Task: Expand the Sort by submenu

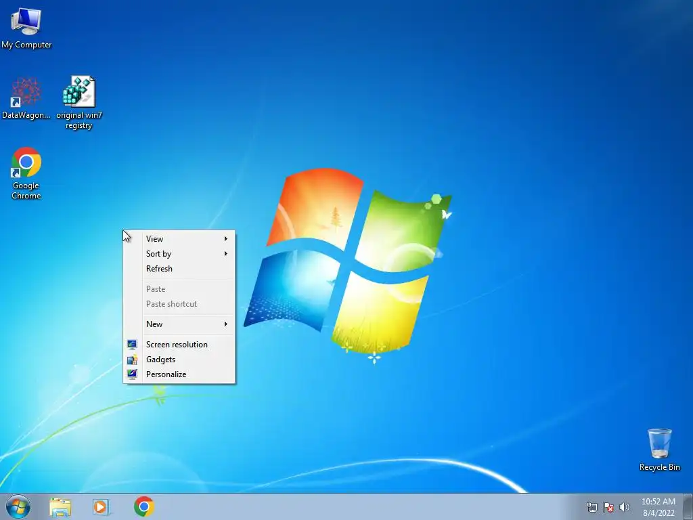Action: pyautogui.click(x=179, y=254)
